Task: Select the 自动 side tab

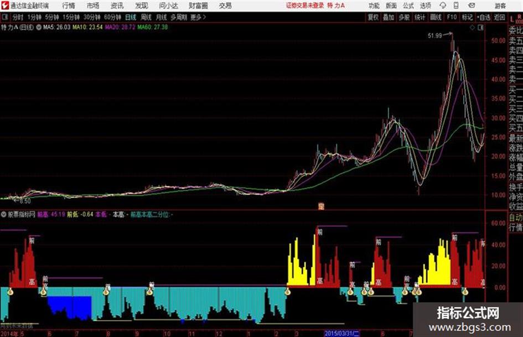Action: tap(516, 217)
